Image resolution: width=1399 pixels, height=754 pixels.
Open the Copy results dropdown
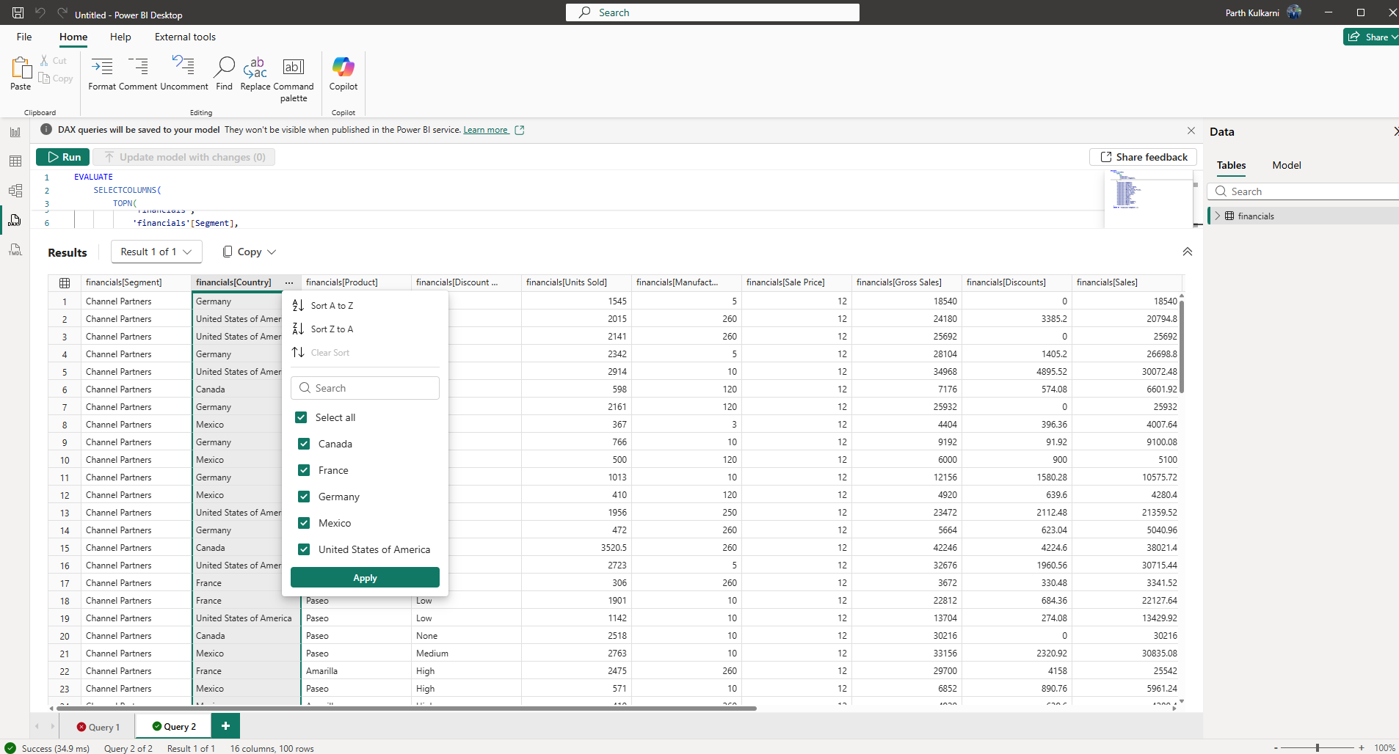click(249, 252)
